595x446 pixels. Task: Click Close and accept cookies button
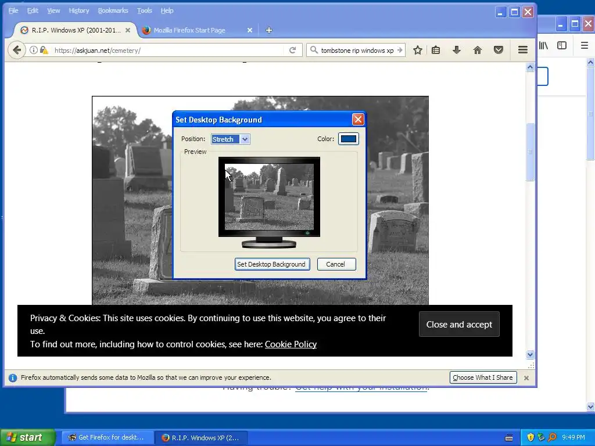pyautogui.click(x=459, y=324)
